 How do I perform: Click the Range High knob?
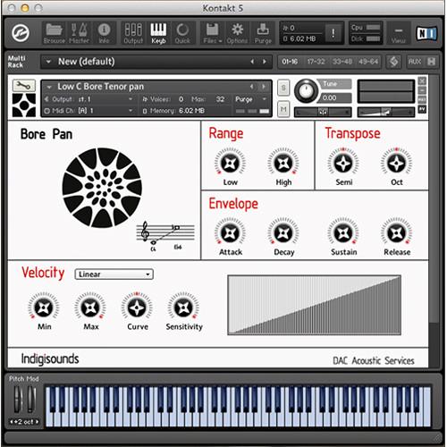point(283,164)
